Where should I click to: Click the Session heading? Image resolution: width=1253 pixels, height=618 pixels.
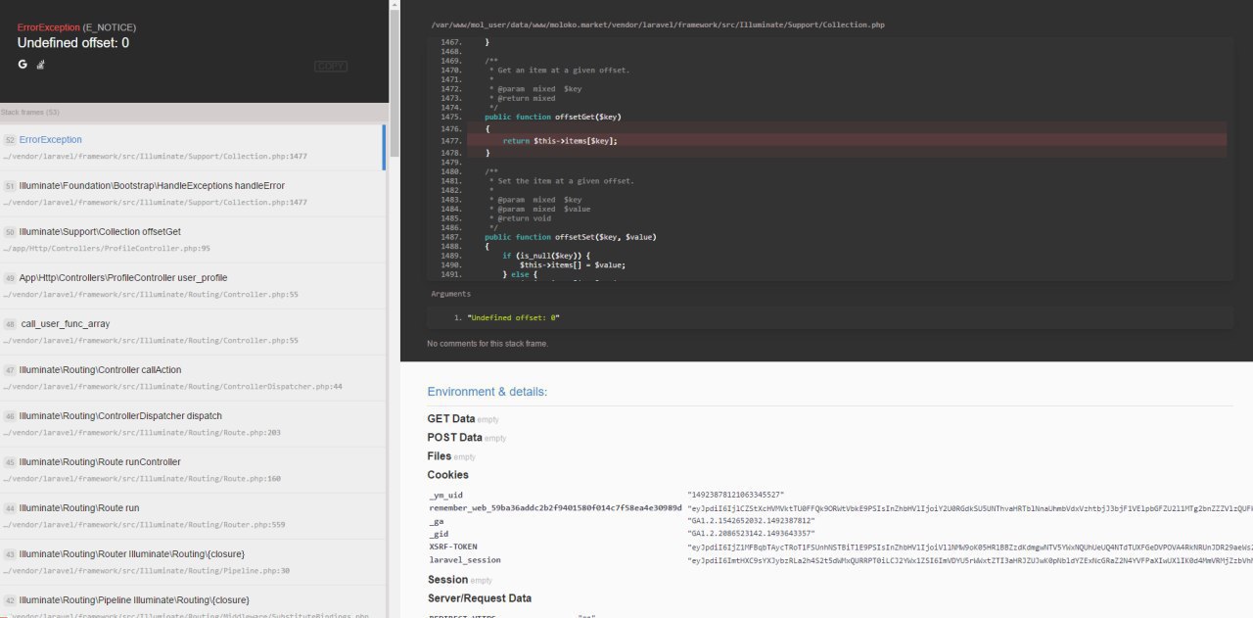coord(447,580)
